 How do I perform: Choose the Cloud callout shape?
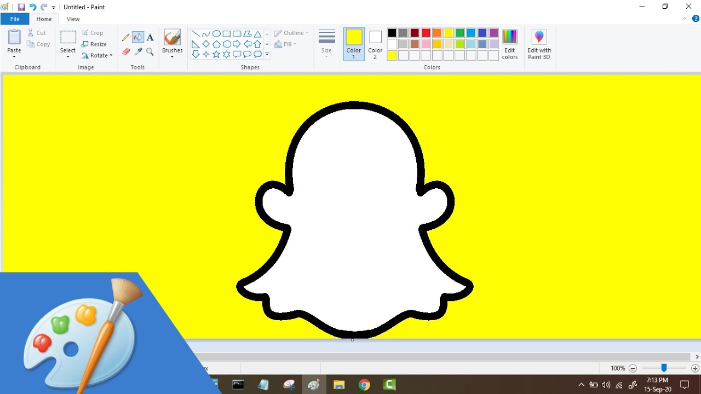pos(257,54)
